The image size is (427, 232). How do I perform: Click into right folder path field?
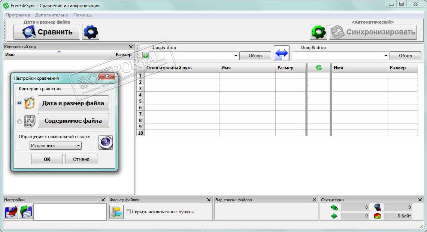(x=337, y=56)
